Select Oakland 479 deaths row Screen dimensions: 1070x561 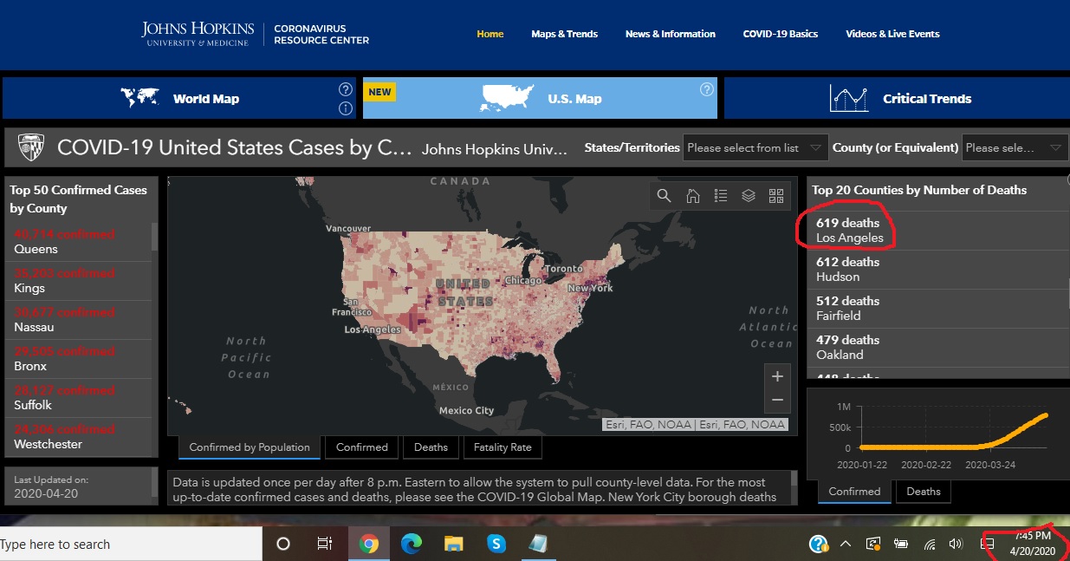pos(937,348)
